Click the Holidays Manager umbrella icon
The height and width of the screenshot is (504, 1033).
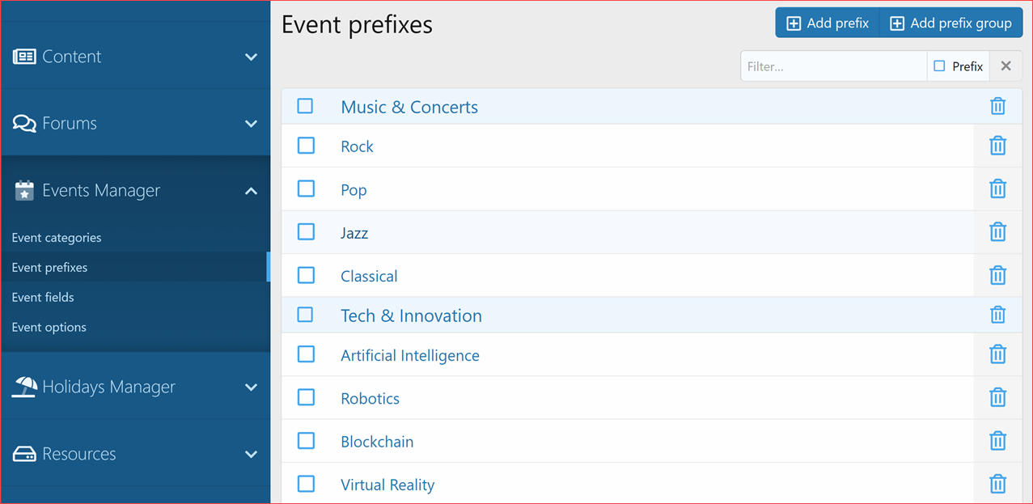pos(24,387)
